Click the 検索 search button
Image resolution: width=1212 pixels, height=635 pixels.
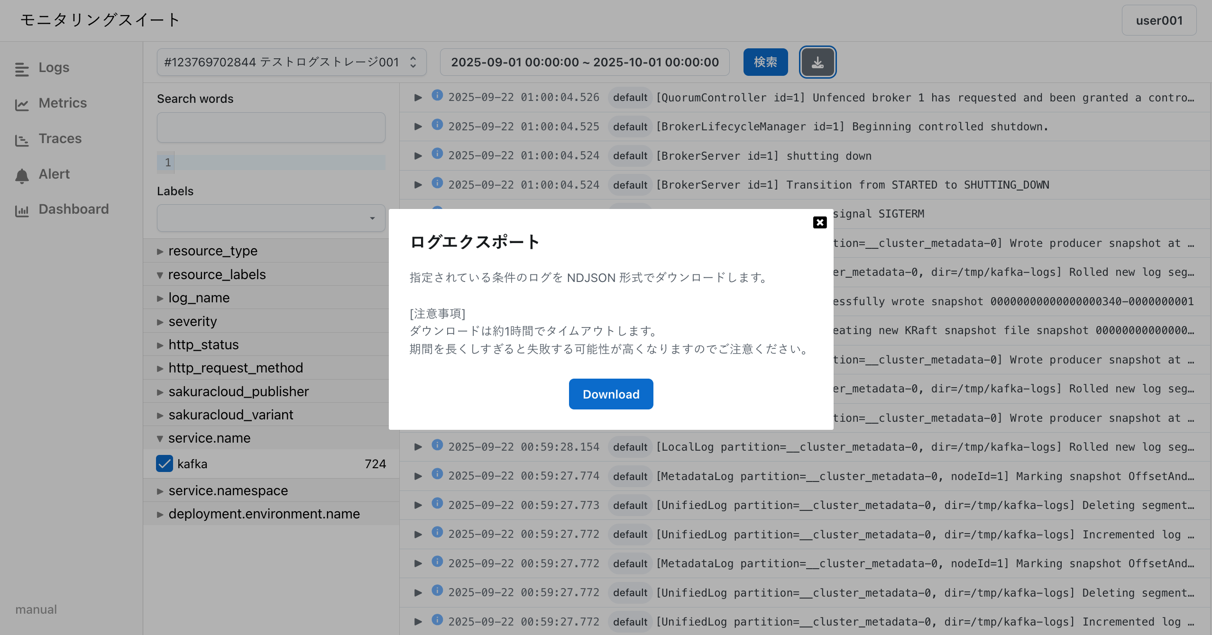(765, 62)
